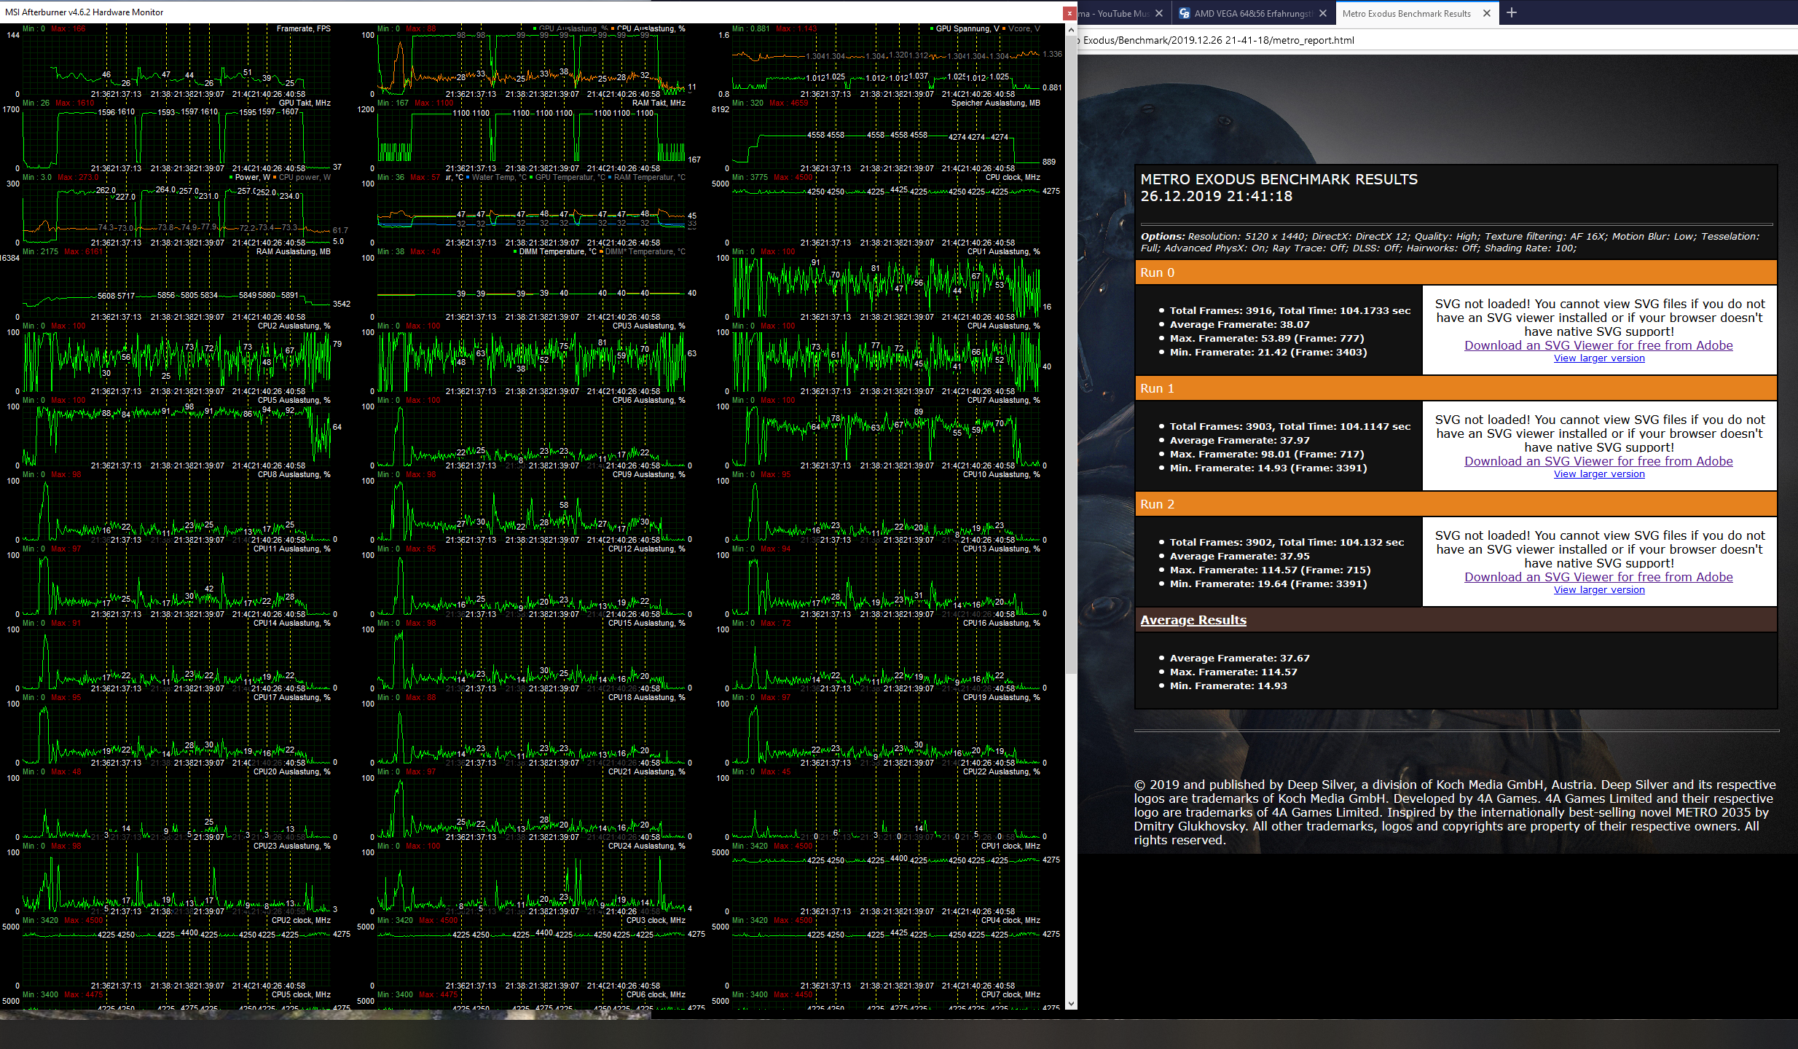Switch to the AMD VEGA 64&56 tab
1798x1049 pixels.
(1252, 13)
